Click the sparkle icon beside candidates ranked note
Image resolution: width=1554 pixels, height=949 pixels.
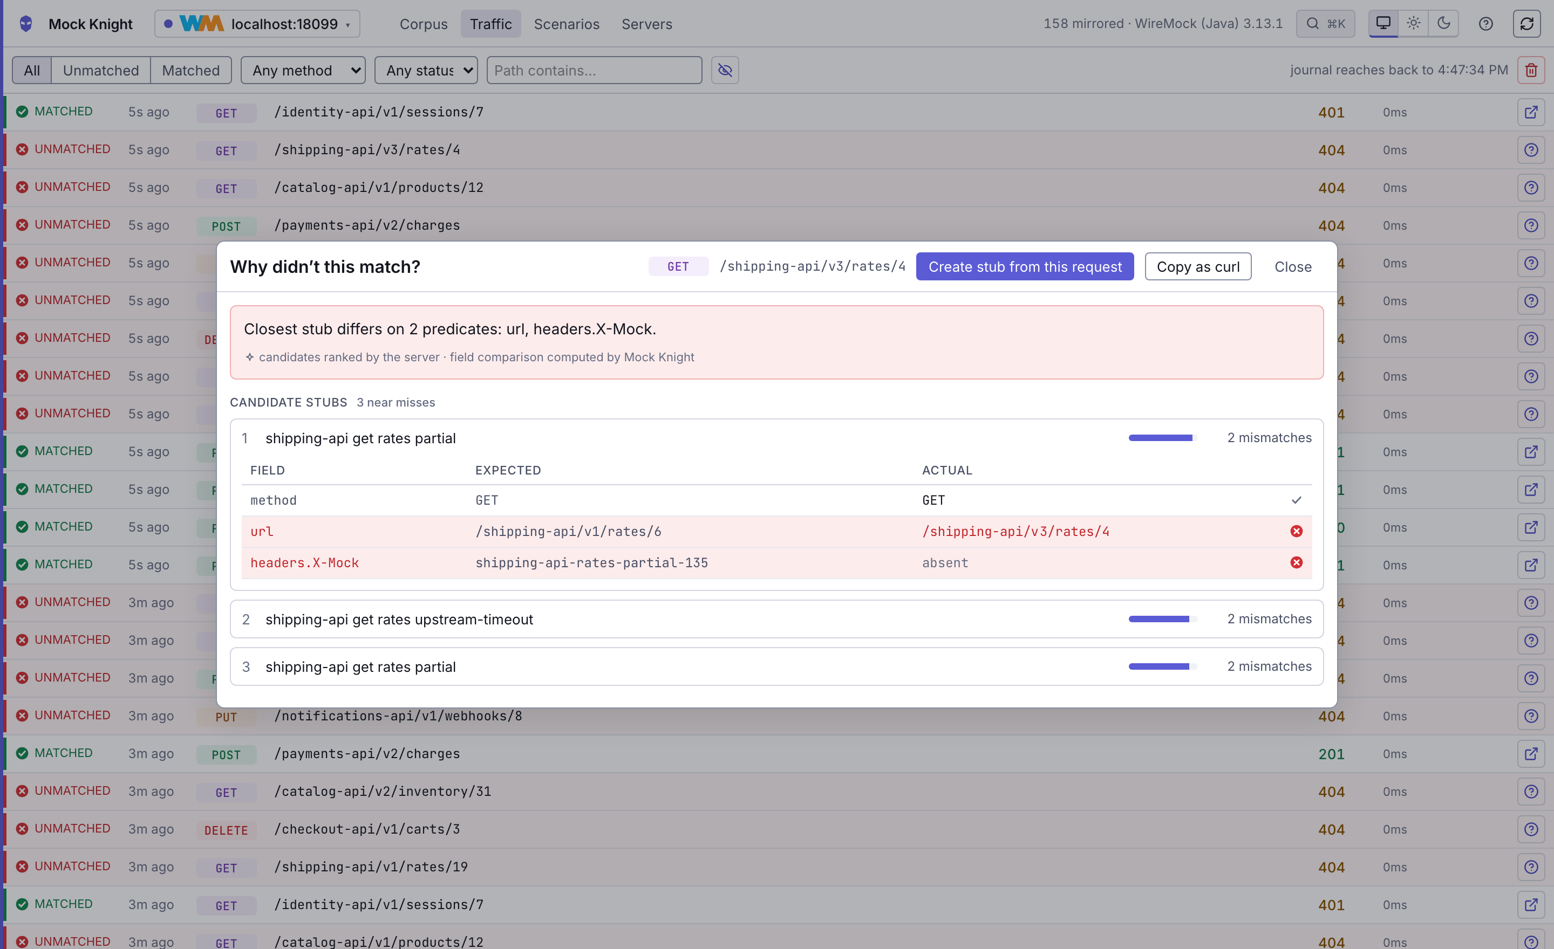tap(250, 357)
